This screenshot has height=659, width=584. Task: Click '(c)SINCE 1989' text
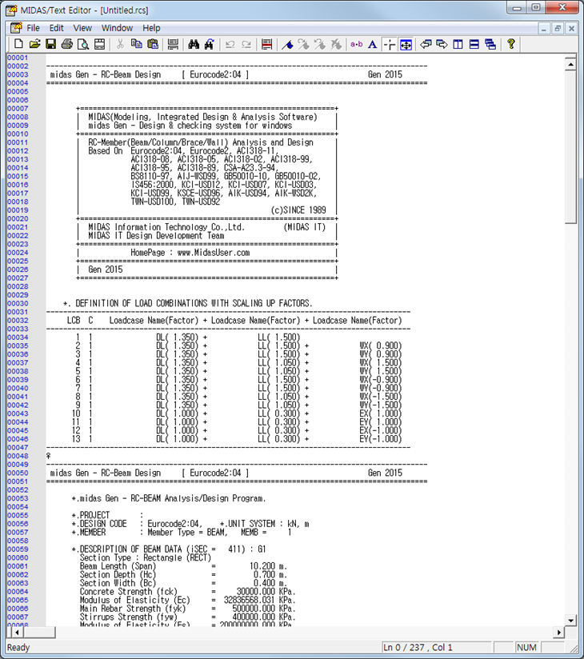298,210
